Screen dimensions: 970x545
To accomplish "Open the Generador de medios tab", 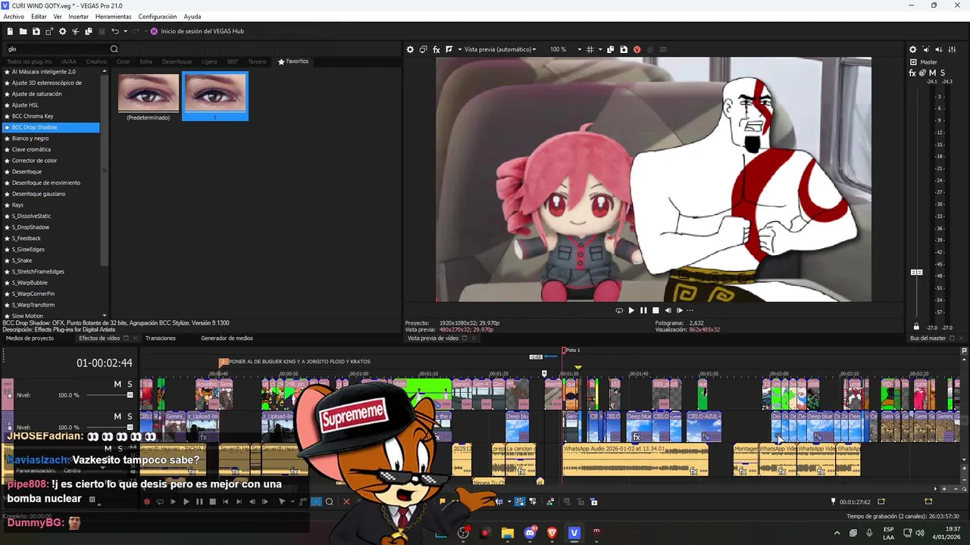I will tap(227, 338).
